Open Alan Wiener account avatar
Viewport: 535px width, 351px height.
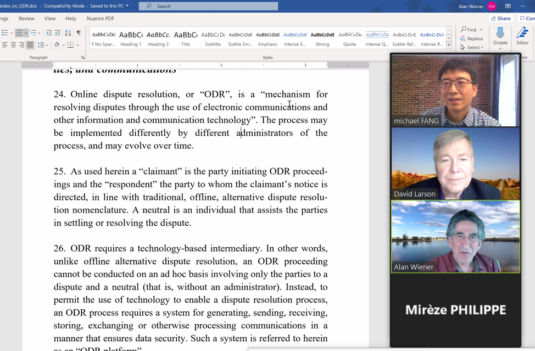pyautogui.click(x=492, y=6)
